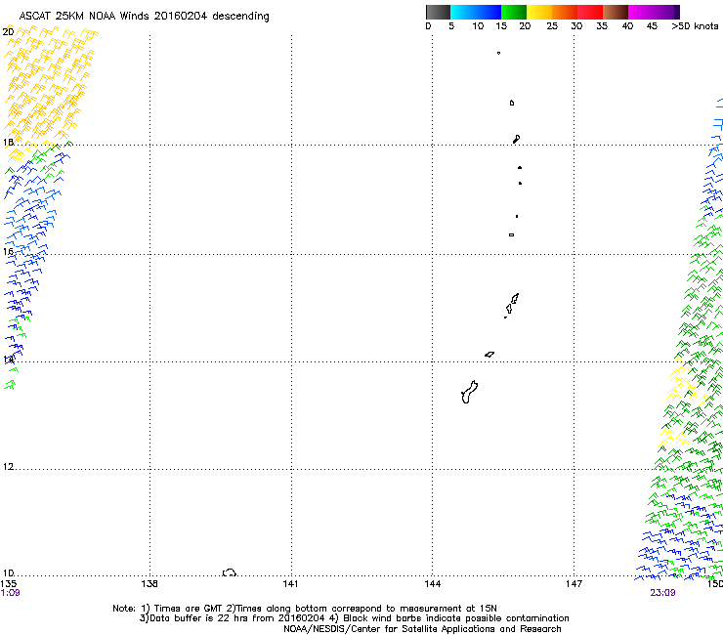Screen dimensions: 723x635
Task: Click the longitude label "138"
Action: tap(149, 584)
